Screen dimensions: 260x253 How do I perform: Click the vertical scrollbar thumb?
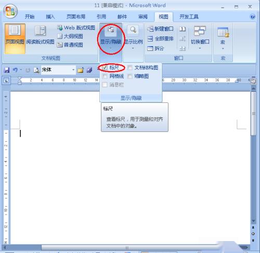click(254, 114)
